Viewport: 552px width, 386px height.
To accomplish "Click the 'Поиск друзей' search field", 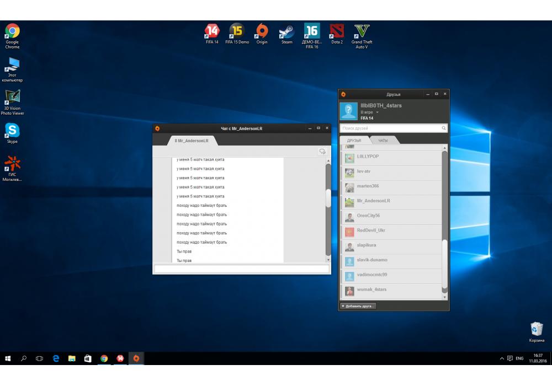I will click(390, 128).
